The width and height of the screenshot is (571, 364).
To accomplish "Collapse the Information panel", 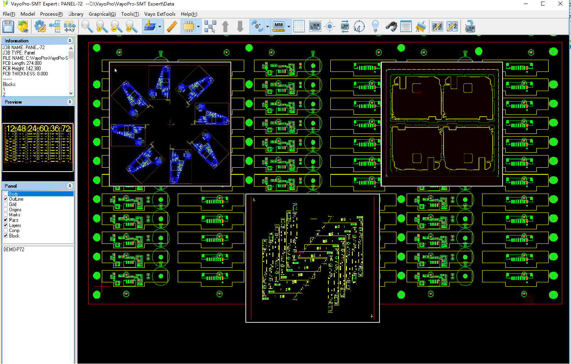I will click(x=70, y=40).
